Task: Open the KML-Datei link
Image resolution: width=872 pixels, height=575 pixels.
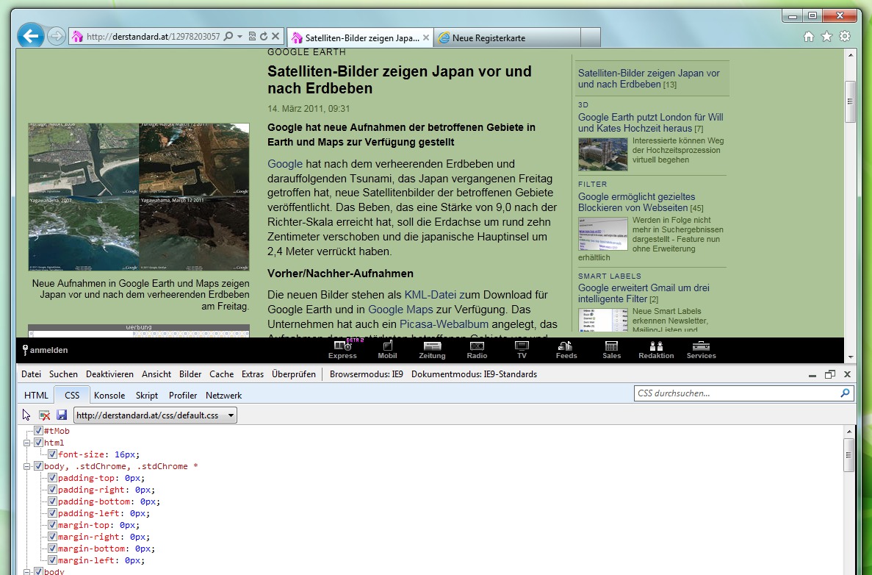Action: coord(430,294)
